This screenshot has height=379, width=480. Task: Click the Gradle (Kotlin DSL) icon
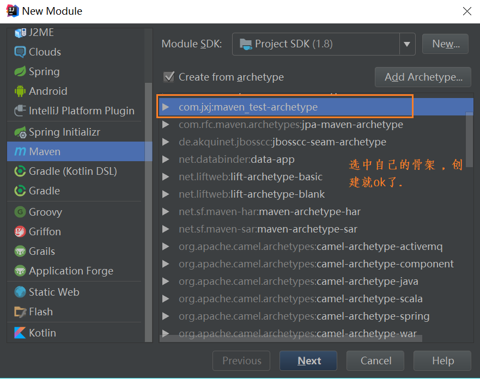click(x=20, y=171)
